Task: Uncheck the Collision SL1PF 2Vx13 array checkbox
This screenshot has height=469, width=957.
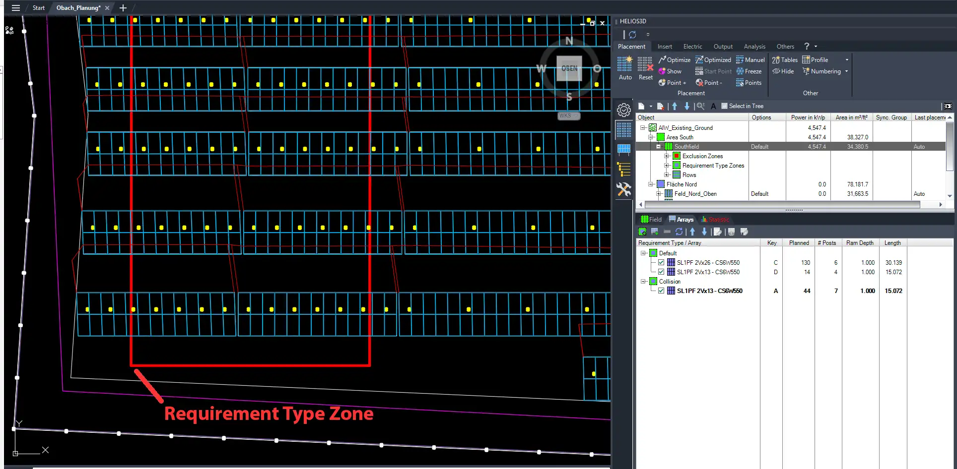Action: (661, 291)
